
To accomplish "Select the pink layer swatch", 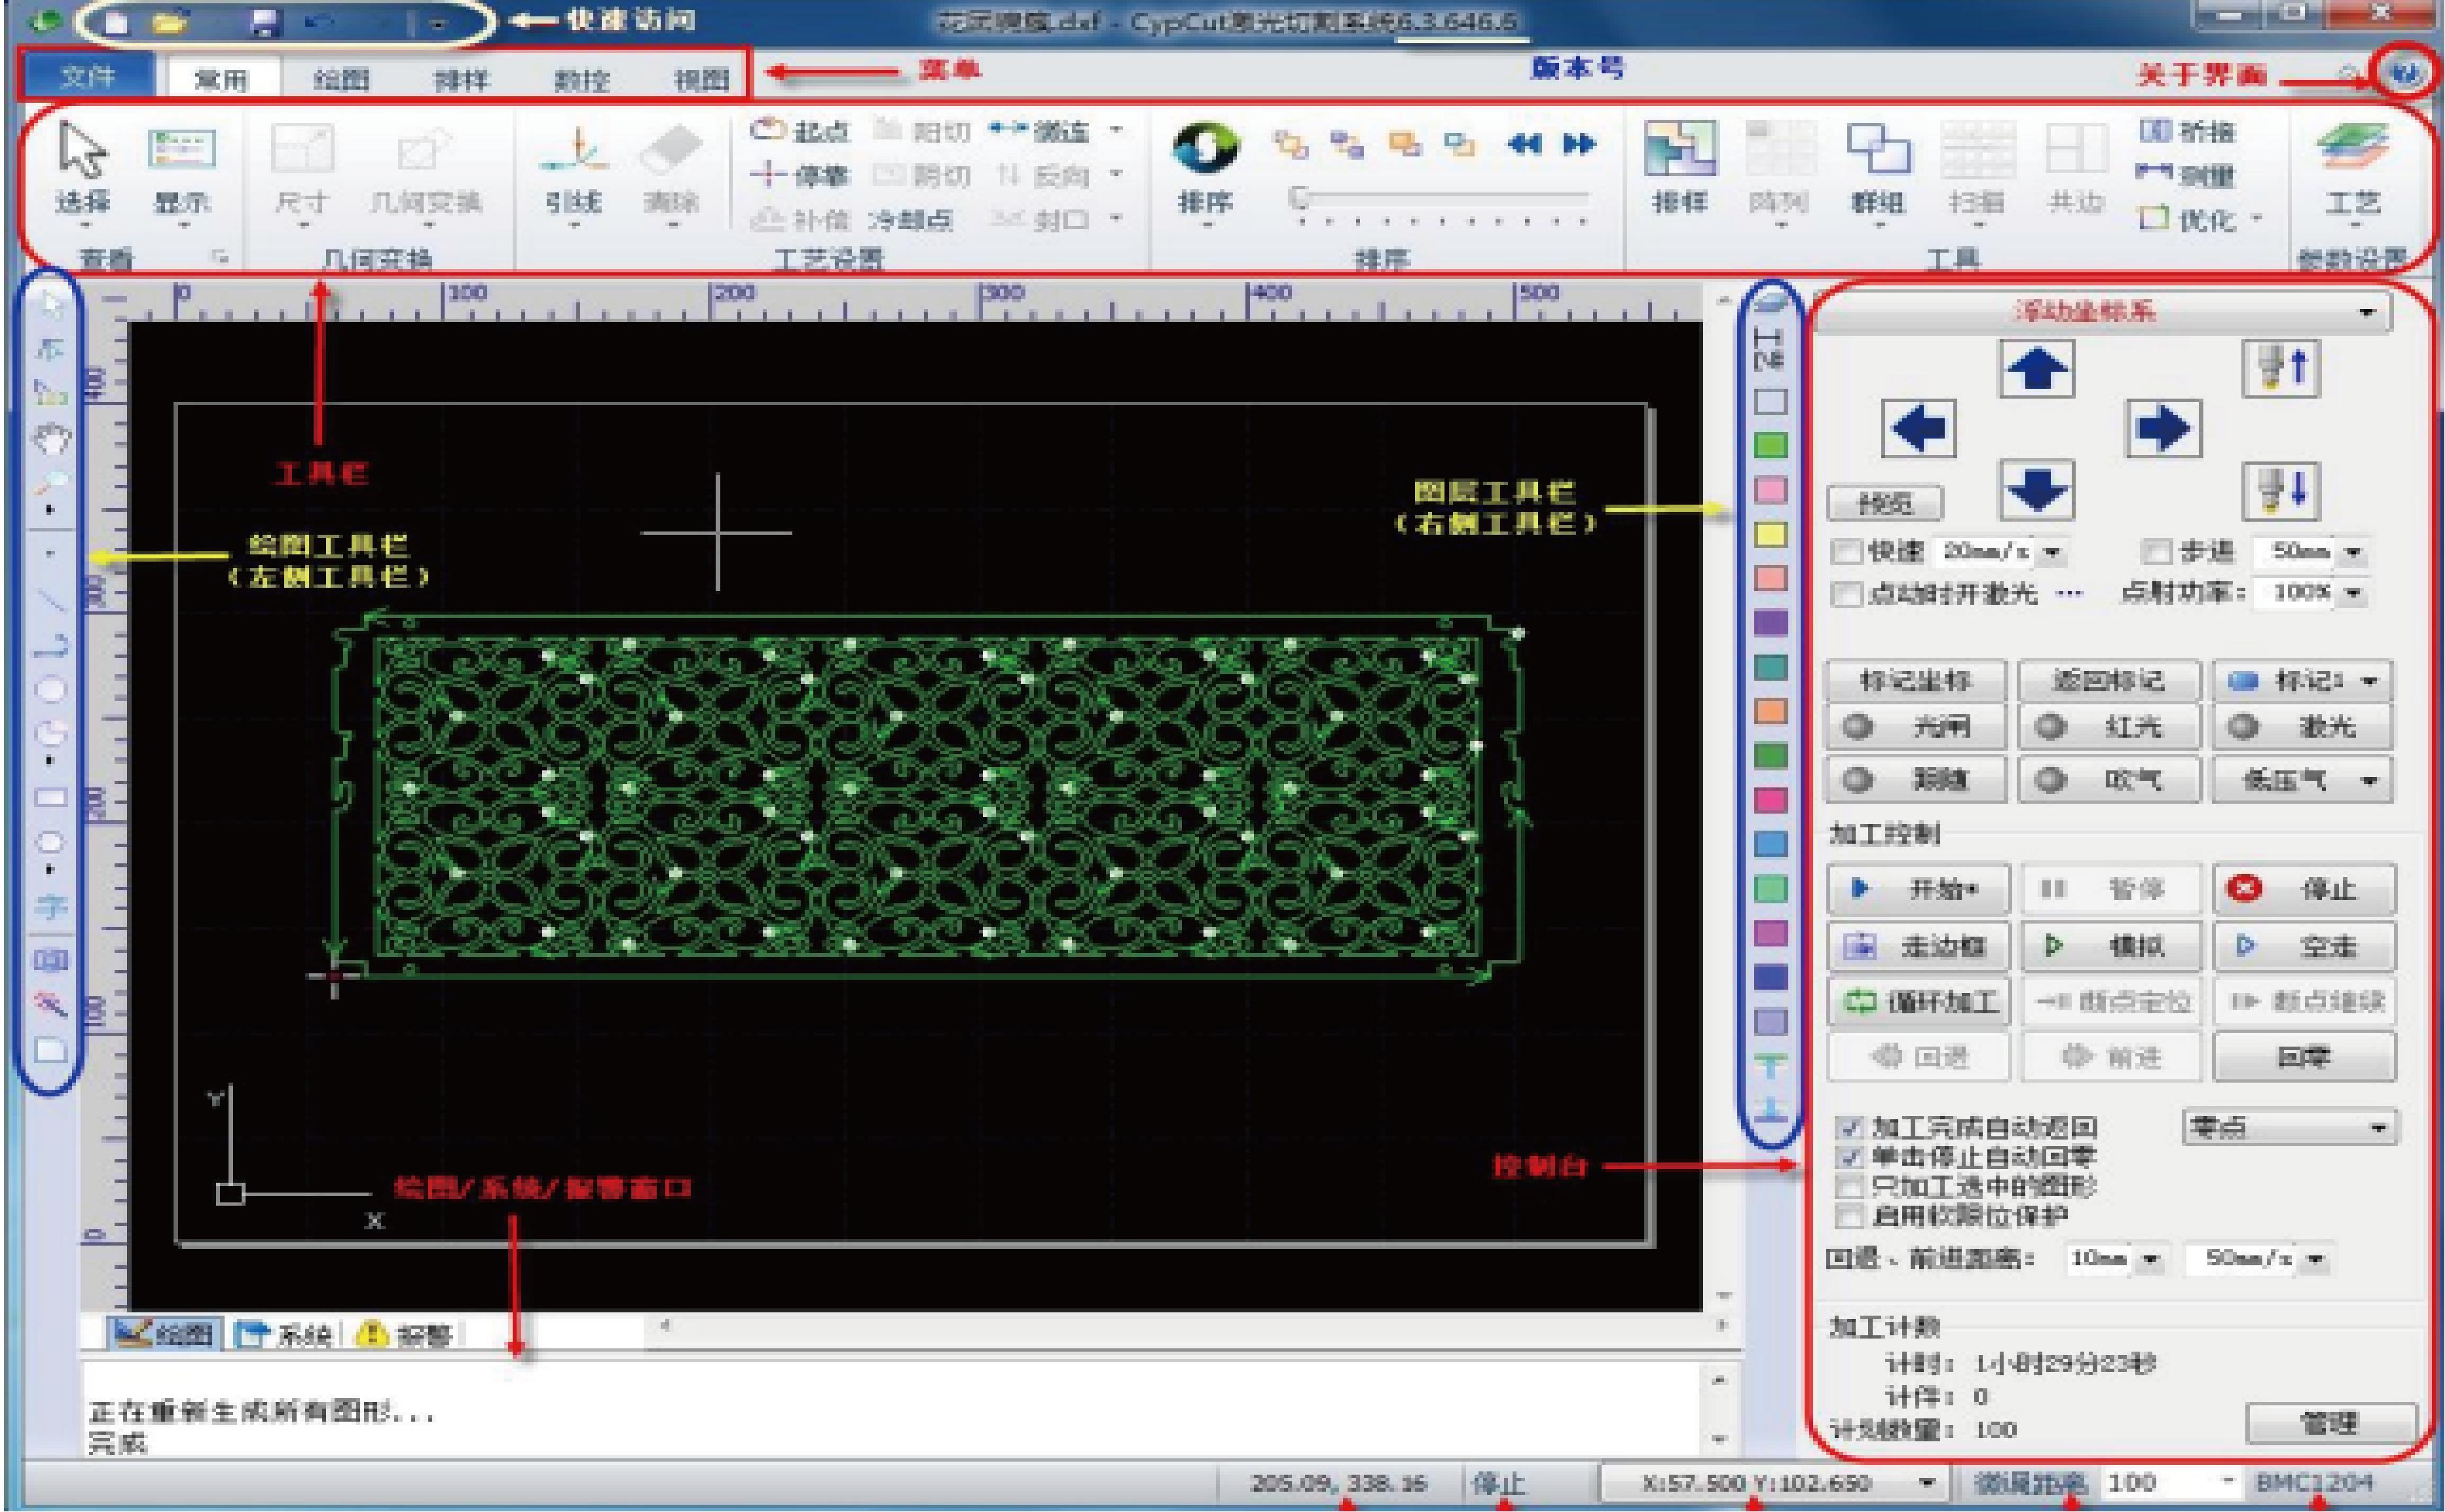I will (1771, 489).
